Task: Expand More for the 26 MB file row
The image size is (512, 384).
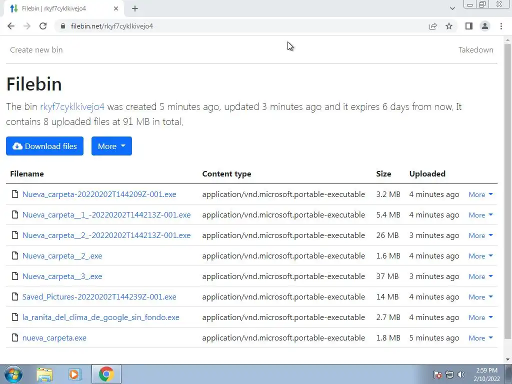Action: click(x=480, y=236)
